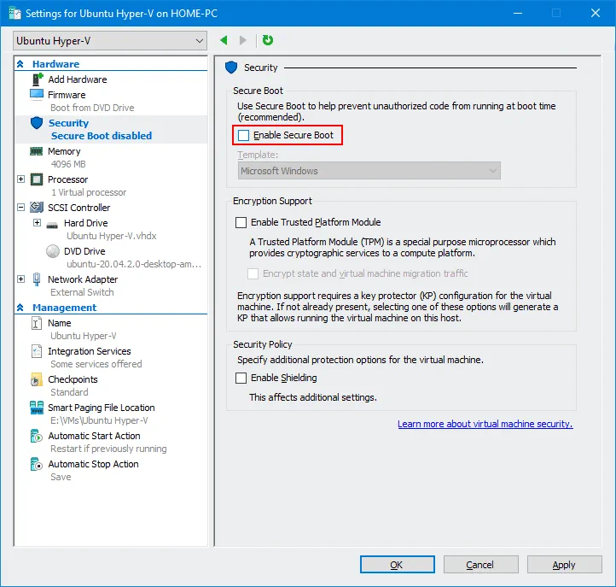
Task: Click the Apply button
Action: coord(564,565)
